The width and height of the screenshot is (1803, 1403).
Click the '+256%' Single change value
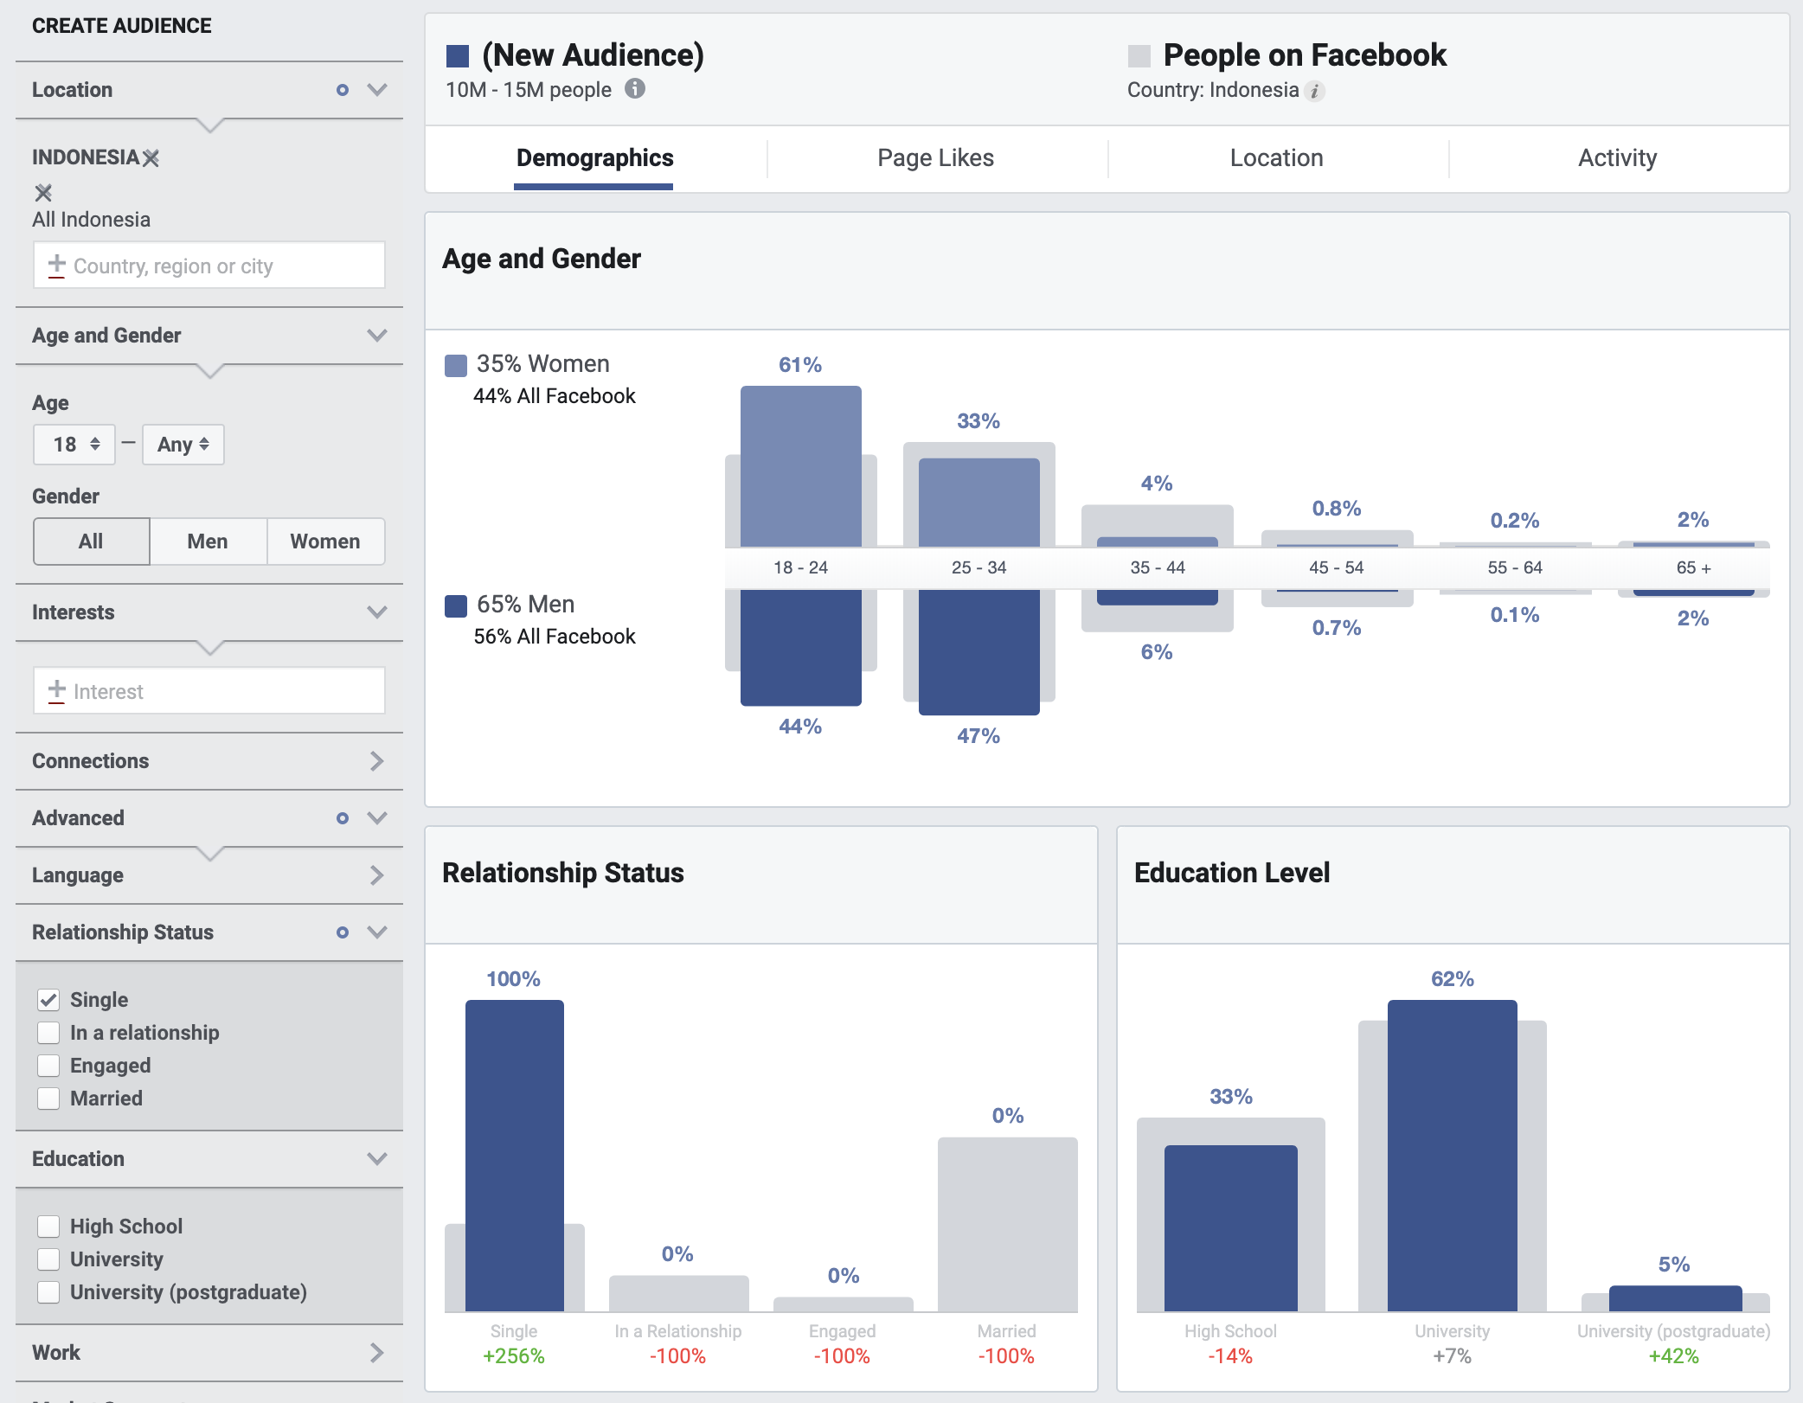click(514, 1356)
